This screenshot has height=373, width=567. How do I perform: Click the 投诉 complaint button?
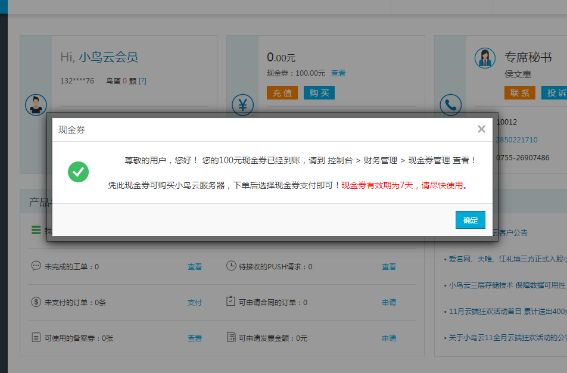click(x=554, y=92)
